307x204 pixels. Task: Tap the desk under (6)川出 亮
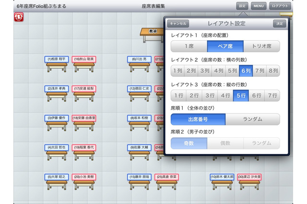(x=140, y=68)
